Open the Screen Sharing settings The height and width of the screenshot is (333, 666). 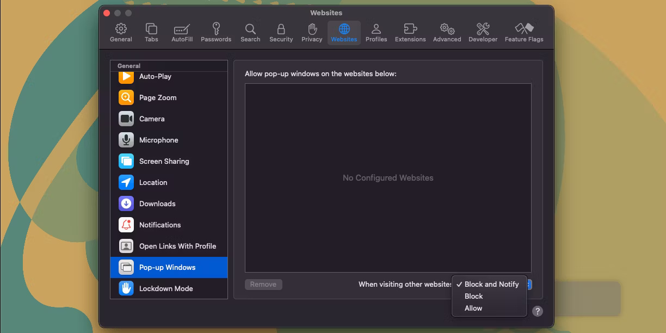(164, 161)
